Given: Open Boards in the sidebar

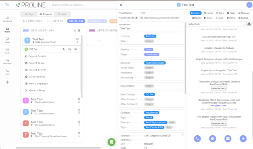Looking at the screenshot, I should (x=7, y=30).
